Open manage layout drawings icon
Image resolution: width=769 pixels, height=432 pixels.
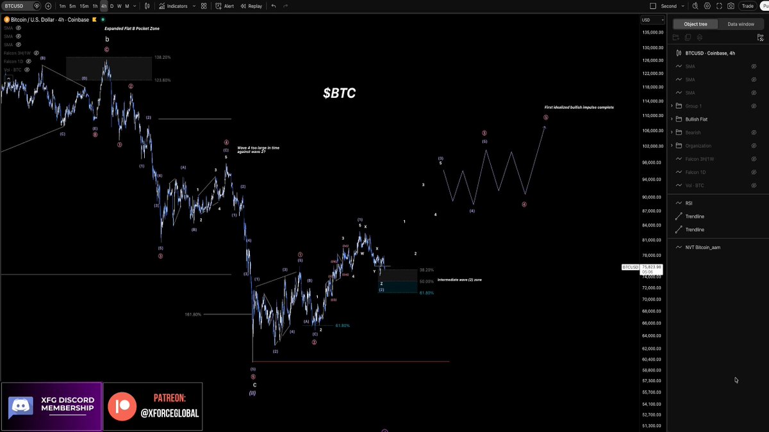[x=760, y=38]
